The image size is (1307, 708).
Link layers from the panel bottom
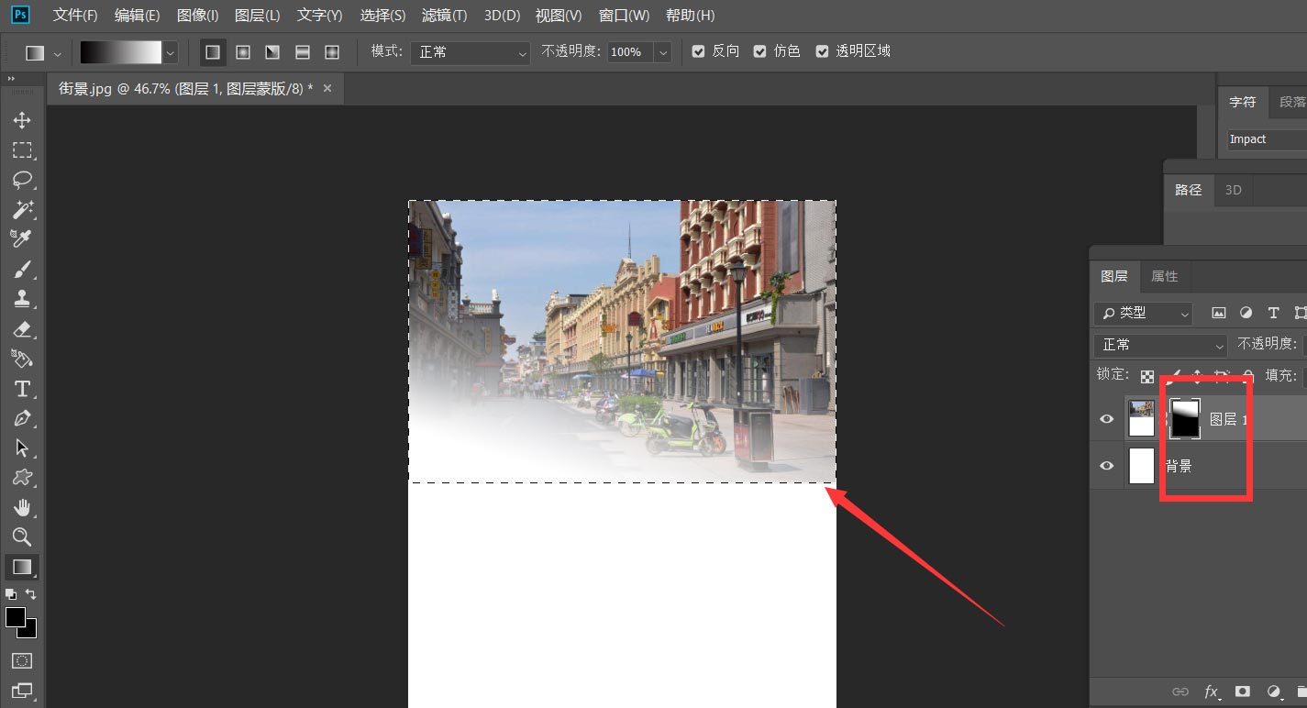point(1181,691)
